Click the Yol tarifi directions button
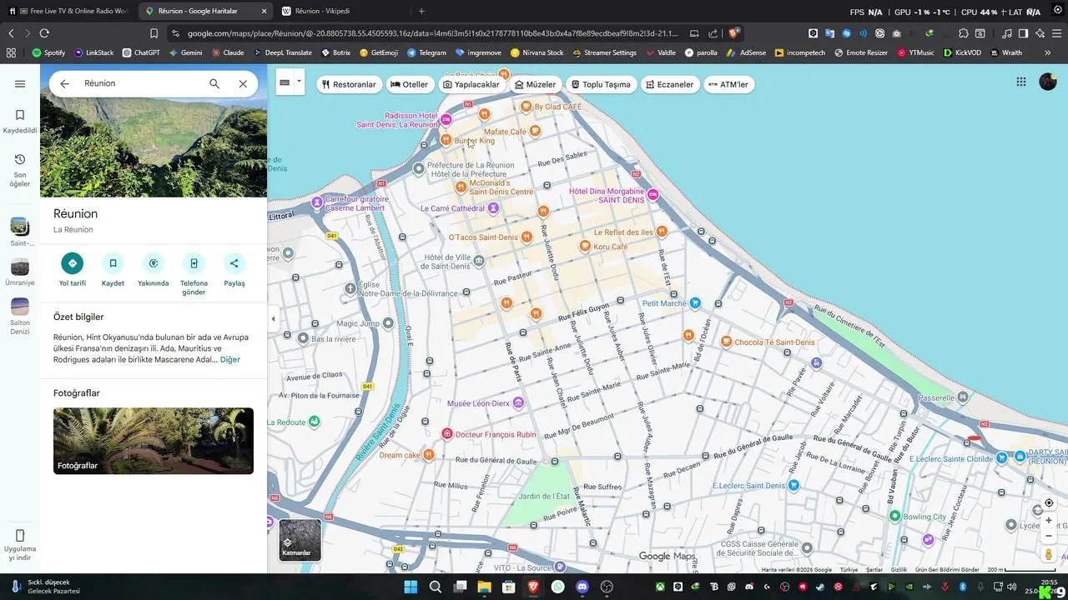This screenshot has height=600, width=1068. click(x=73, y=263)
